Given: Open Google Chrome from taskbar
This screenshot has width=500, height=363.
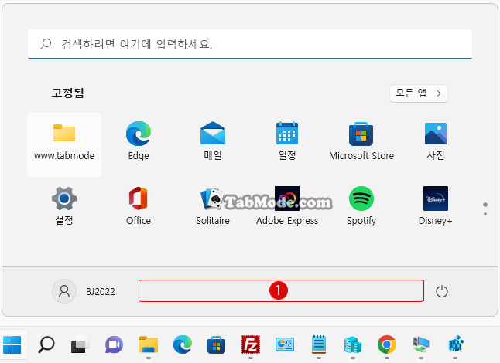Looking at the screenshot, I should [387, 345].
